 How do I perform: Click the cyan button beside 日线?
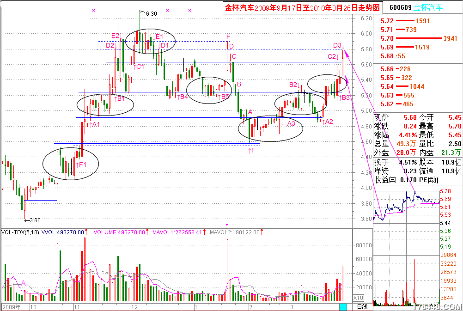(342, 307)
